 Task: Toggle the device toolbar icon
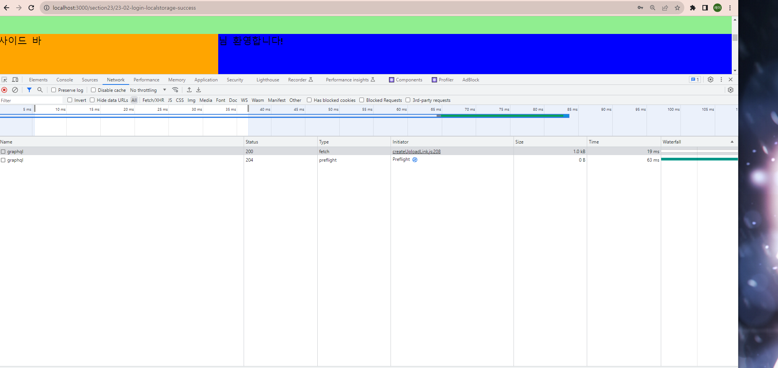[15, 79]
